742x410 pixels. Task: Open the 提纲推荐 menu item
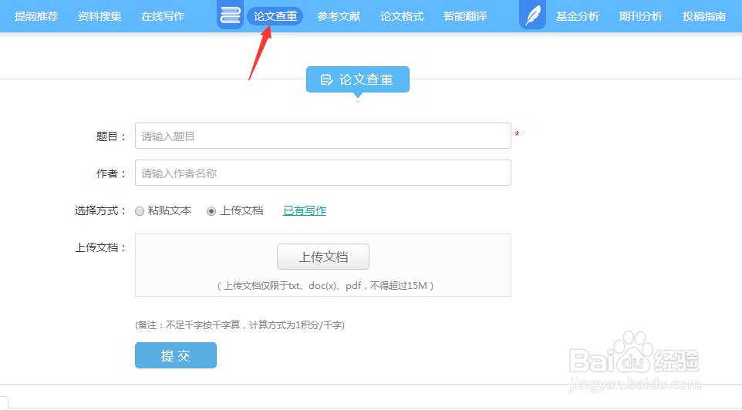tap(36, 16)
